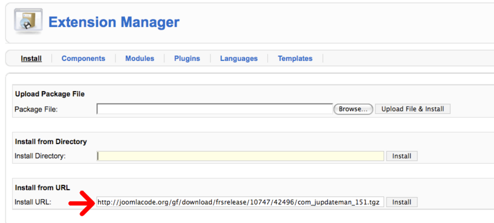Viewport: 494px width, 223px height.
Task: Open the Install tab
Action: click(31, 59)
